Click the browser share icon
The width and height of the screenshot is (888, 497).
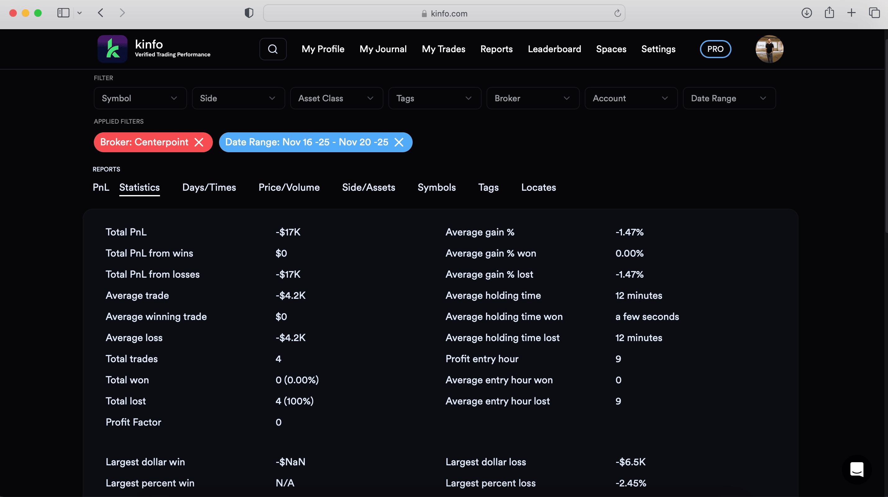coord(829,13)
